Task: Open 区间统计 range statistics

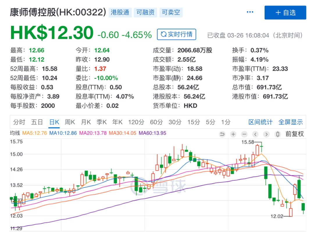Action: [x=260, y=122]
